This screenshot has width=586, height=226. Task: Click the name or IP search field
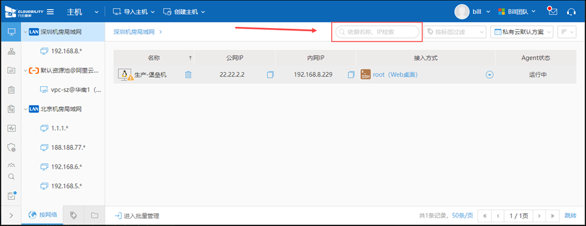click(x=377, y=32)
